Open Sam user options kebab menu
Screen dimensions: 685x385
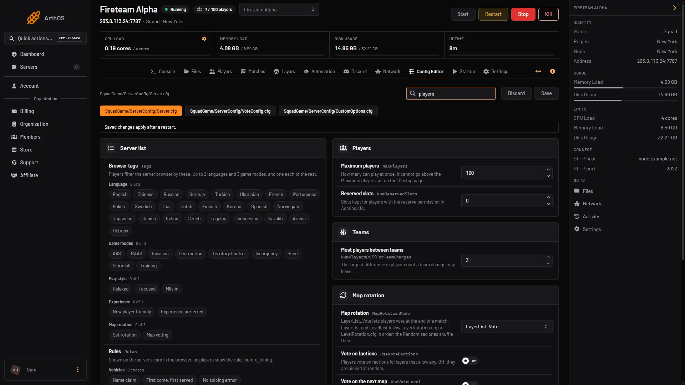click(78, 370)
